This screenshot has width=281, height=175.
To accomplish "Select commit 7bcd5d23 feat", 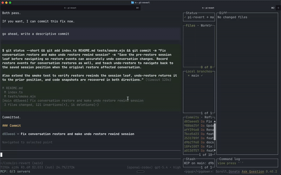I will [x=199, y=134].
